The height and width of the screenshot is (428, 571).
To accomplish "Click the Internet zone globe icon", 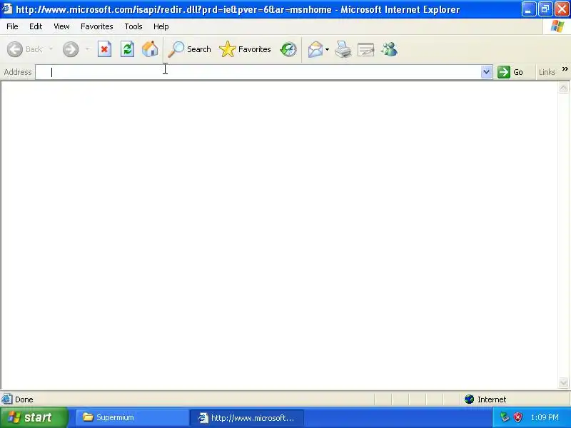I will (x=470, y=399).
